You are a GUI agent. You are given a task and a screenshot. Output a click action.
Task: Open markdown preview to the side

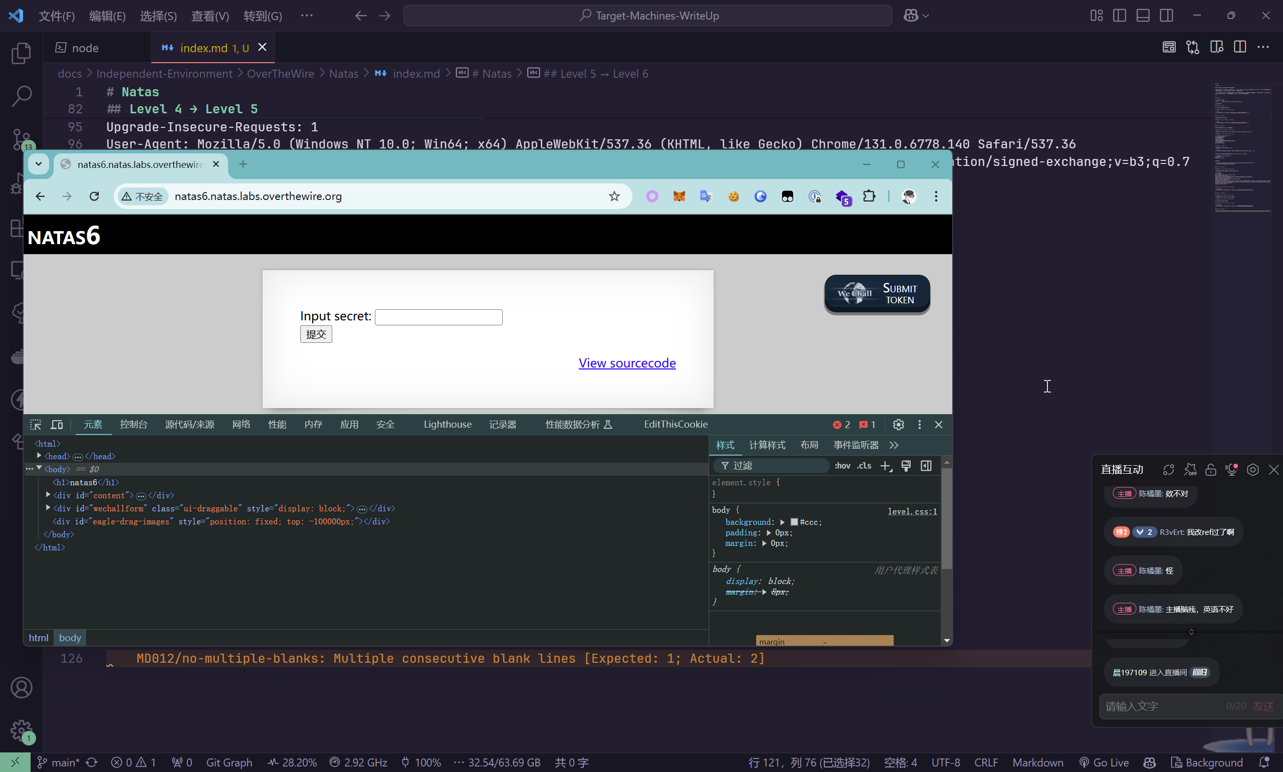click(1216, 47)
